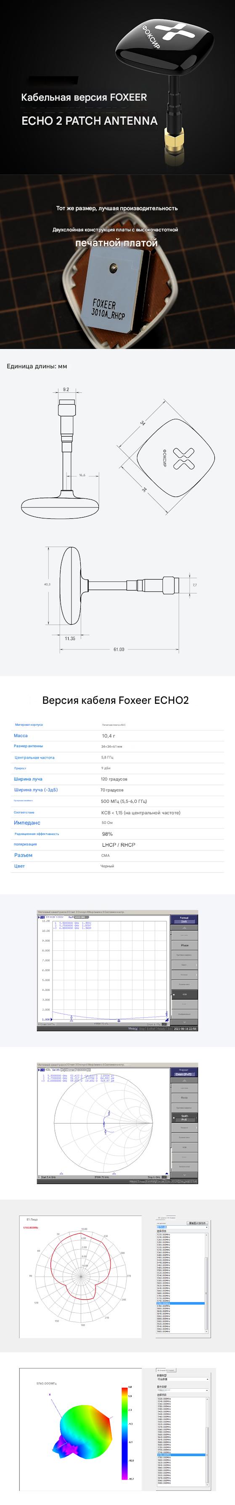The image size is (235, 1505).
Task: Click the rainbow gain color scale bar
Action: tap(124, 1432)
